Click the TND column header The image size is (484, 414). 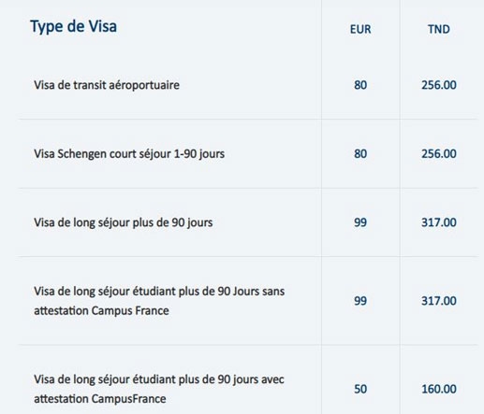(439, 29)
